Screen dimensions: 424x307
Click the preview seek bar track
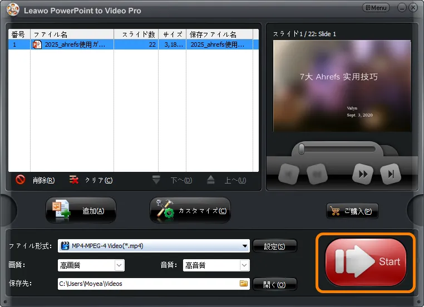(x=338, y=149)
